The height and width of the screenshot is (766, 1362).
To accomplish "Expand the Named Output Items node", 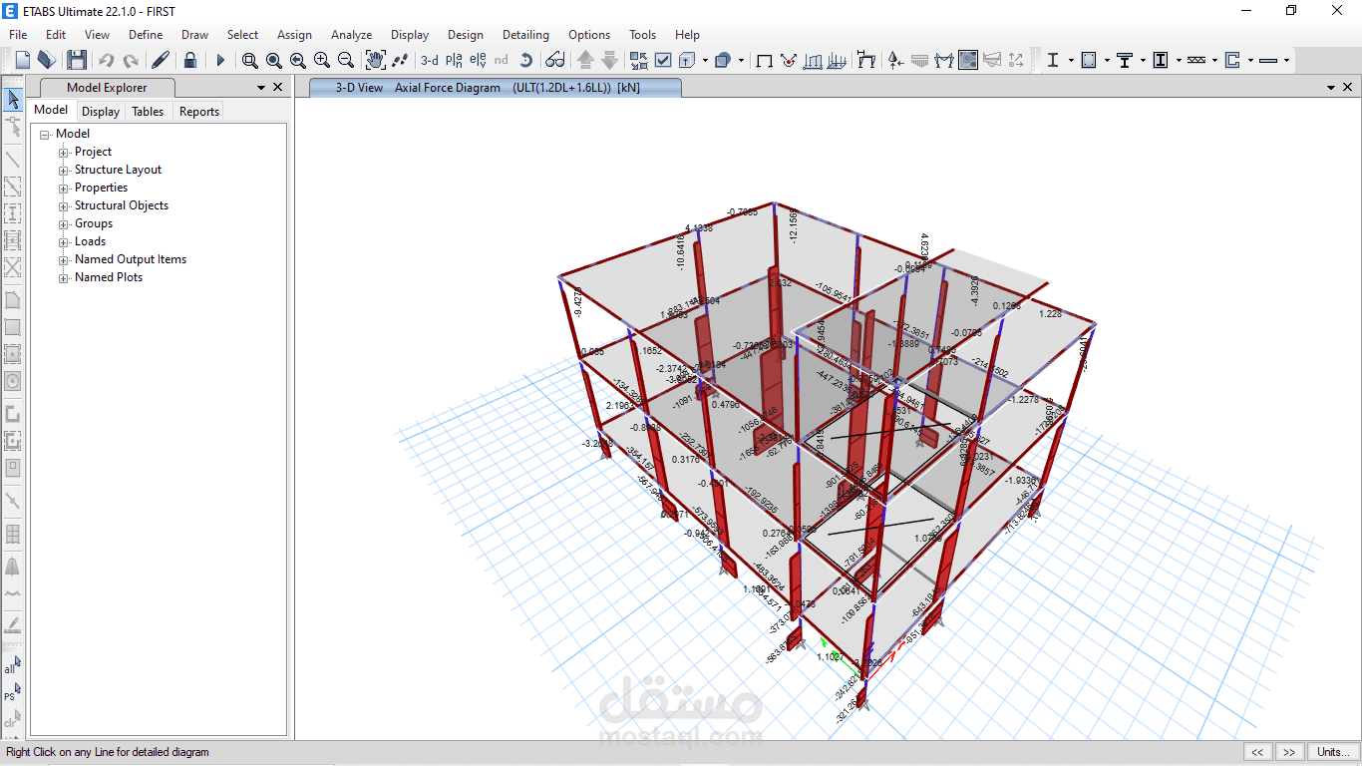I will [64, 260].
